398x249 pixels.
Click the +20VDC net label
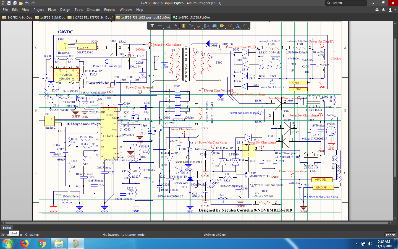[x=65, y=32]
